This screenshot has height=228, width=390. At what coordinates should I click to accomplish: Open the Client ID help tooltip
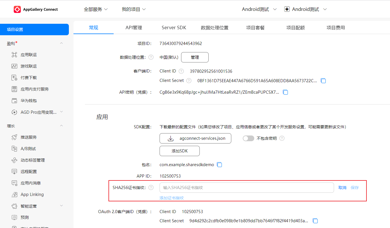tap(181, 71)
